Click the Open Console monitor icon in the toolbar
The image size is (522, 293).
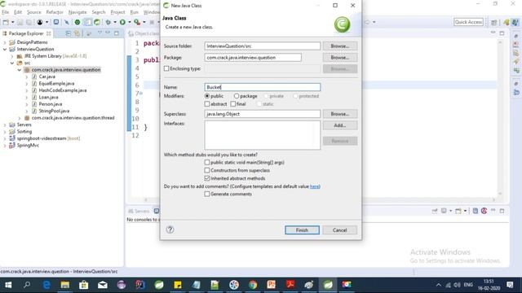[56, 22]
